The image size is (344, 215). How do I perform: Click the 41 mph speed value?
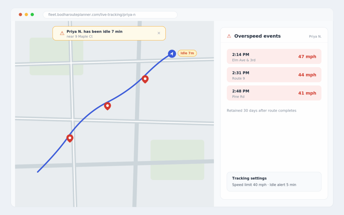pos(307,93)
